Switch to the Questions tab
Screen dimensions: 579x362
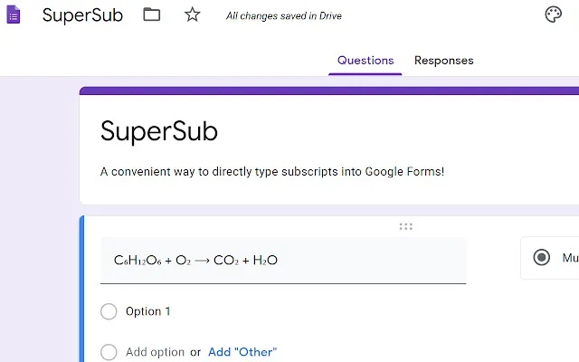[365, 61]
